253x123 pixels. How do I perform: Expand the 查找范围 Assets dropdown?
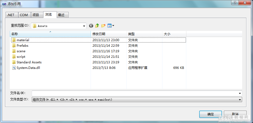pyautogui.click(x=84, y=26)
